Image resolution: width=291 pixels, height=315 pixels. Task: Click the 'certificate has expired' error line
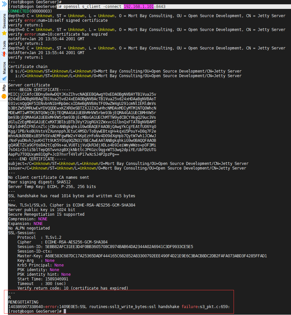tap(58, 34)
